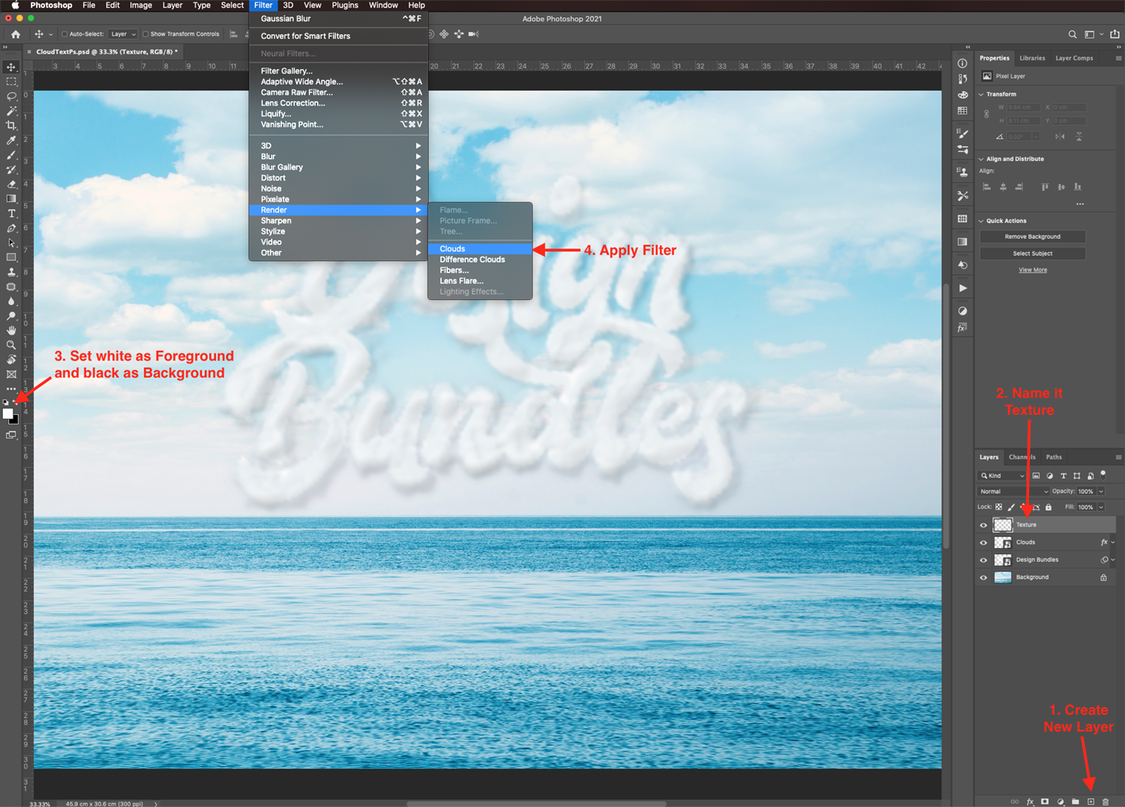Collapse the Align and Distribute section
Viewport: 1125px width, 807px height.
981,159
